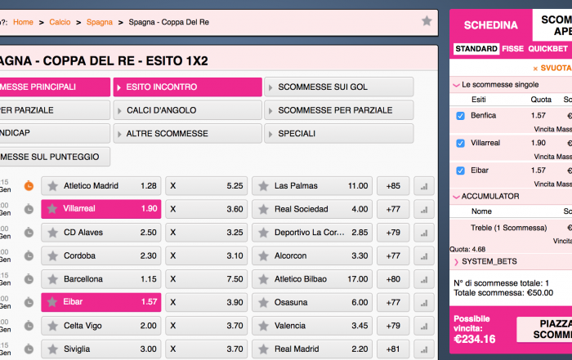This screenshot has width=572, height=360.
Task: Click the star icon beside Valencia
Action: point(263,326)
